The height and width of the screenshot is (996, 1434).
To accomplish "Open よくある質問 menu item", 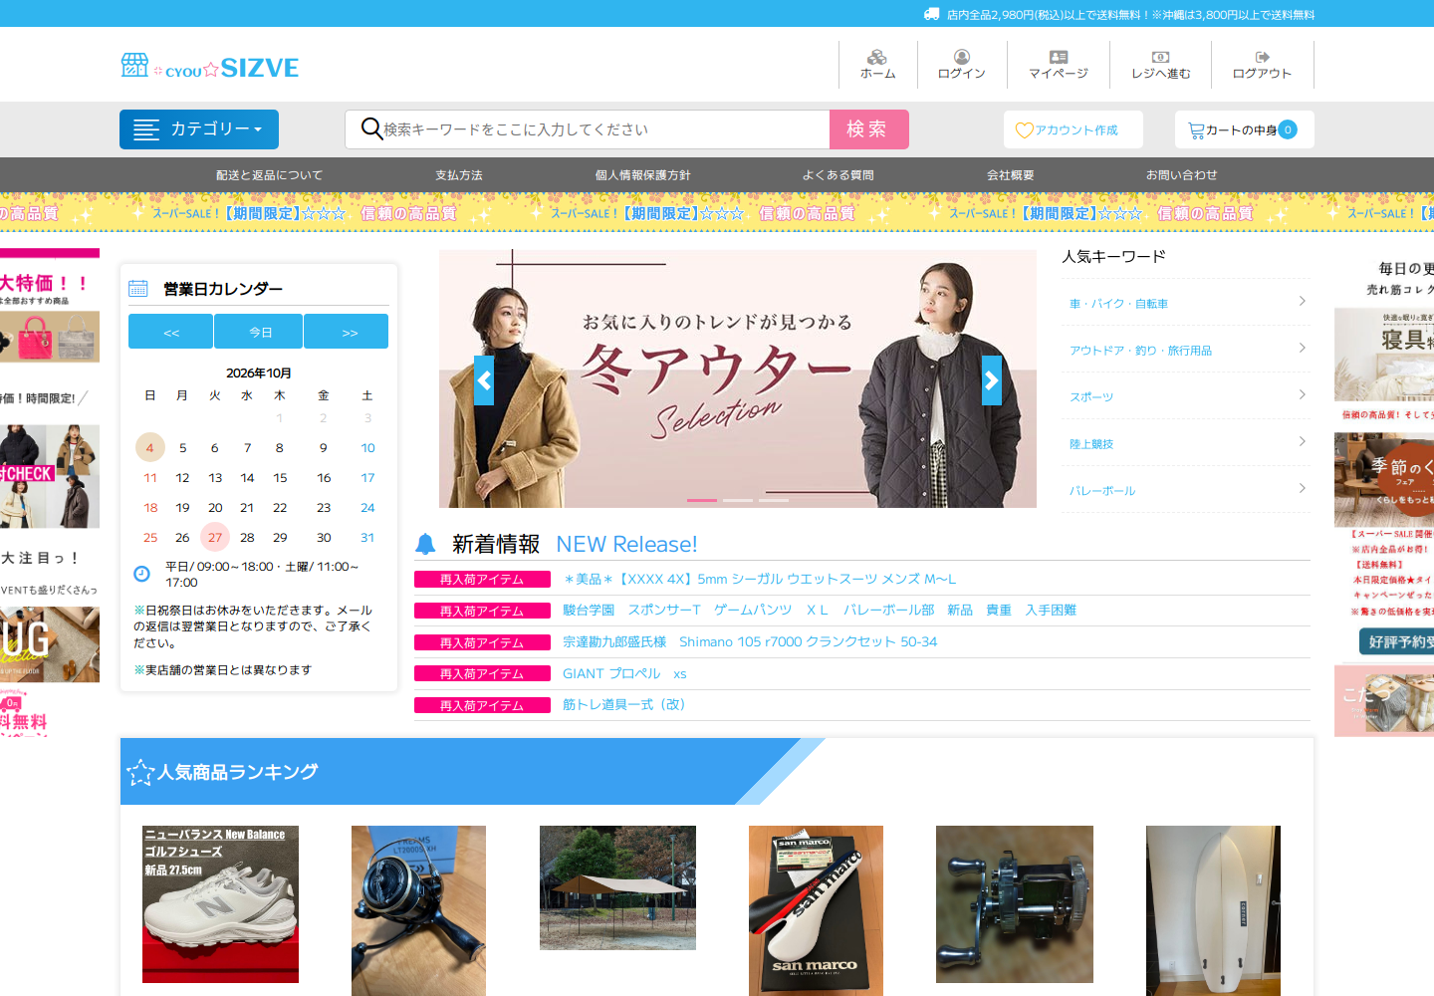I will pyautogui.click(x=838, y=175).
